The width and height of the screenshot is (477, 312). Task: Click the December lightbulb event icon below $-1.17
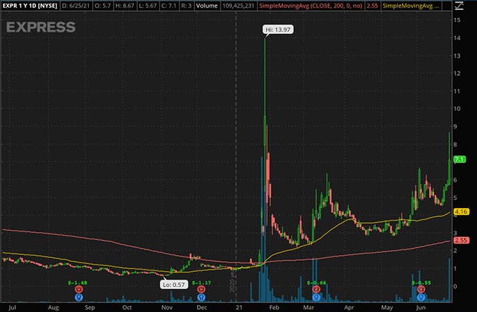201,297
